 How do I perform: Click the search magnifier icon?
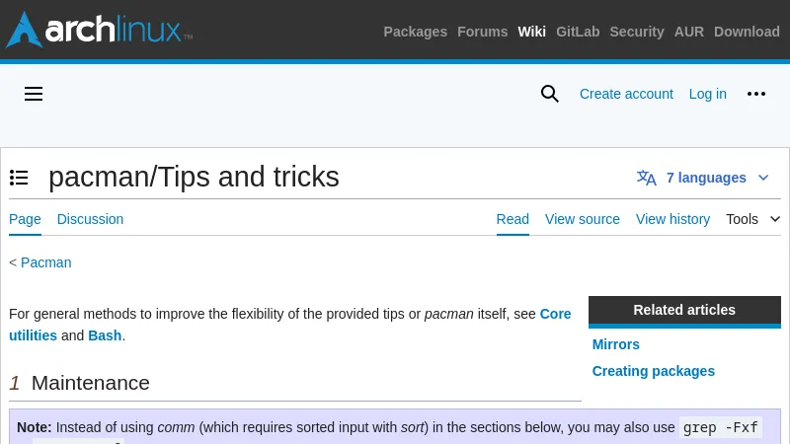(550, 94)
